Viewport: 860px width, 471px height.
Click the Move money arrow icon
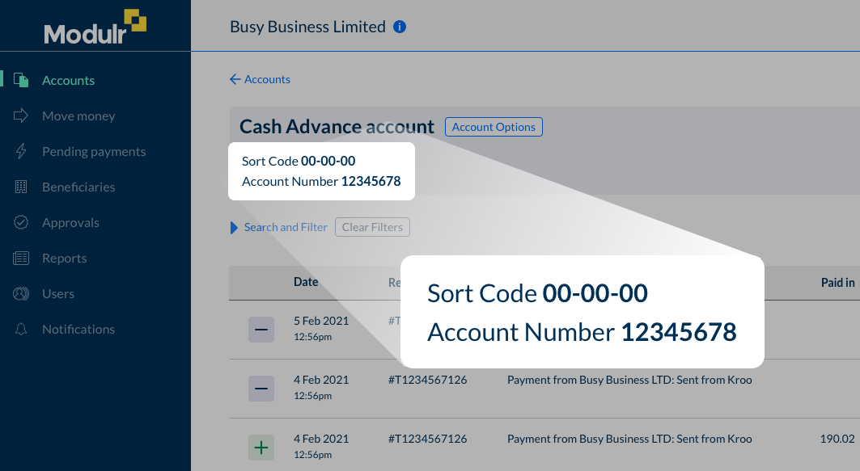click(21, 116)
